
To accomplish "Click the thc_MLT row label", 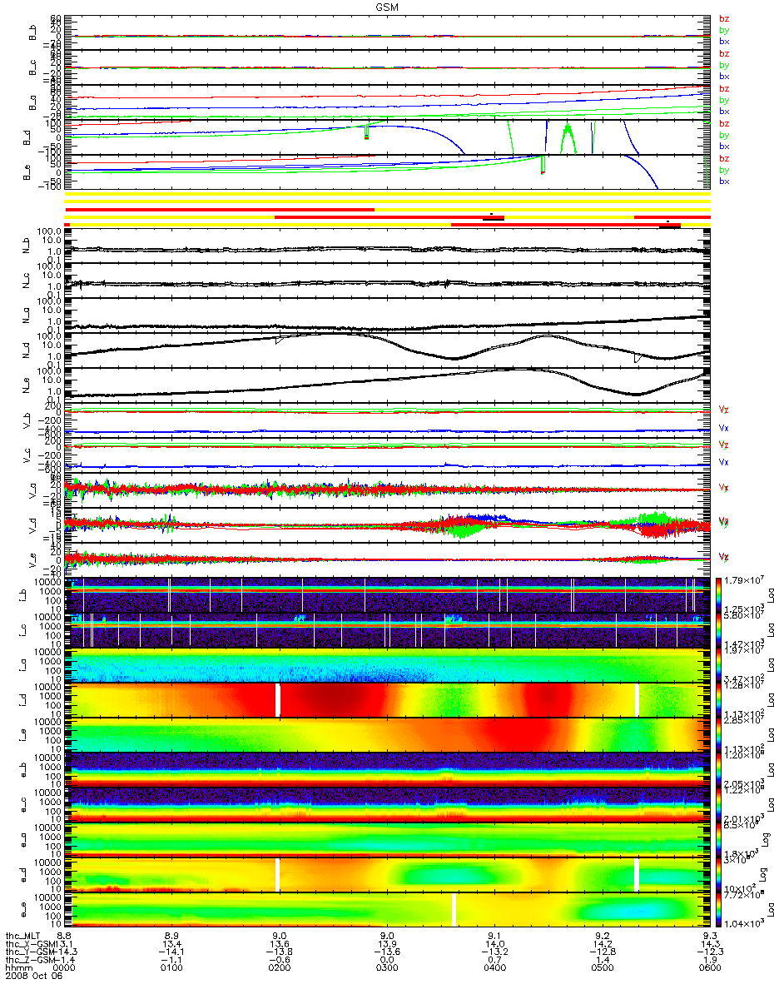I will pyautogui.click(x=24, y=936).
